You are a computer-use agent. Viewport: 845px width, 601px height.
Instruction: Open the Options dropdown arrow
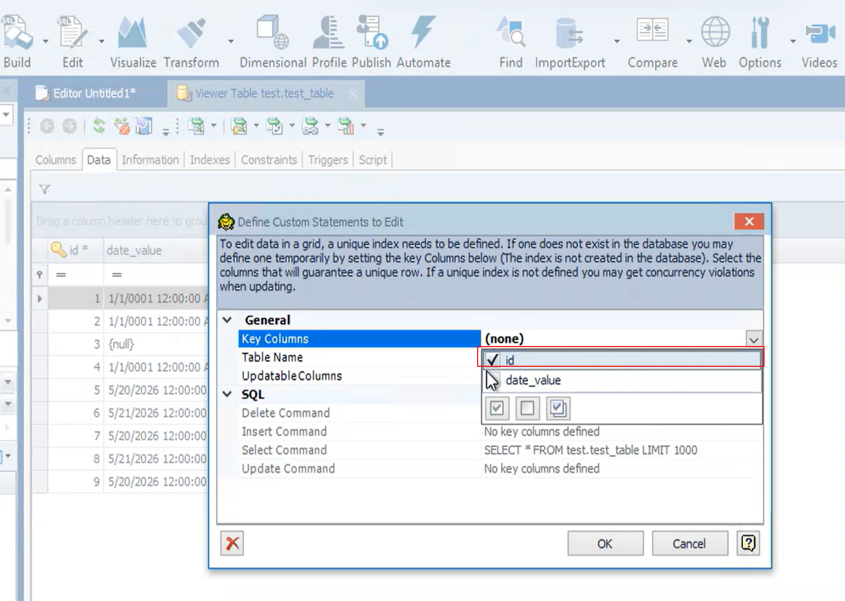(x=793, y=41)
